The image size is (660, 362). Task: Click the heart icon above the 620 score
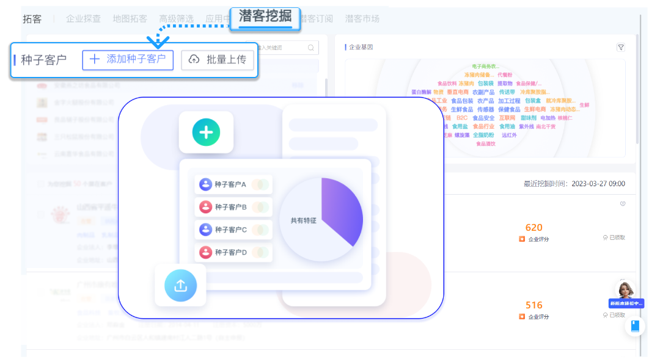tap(623, 203)
